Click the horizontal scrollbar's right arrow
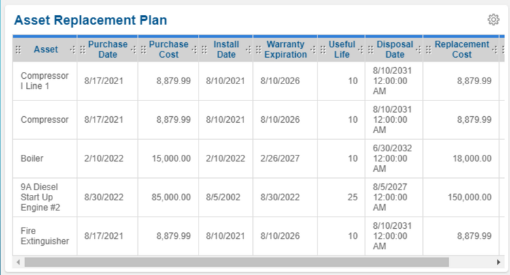The width and height of the screenshot is (510, 275). tap(498, 261)
